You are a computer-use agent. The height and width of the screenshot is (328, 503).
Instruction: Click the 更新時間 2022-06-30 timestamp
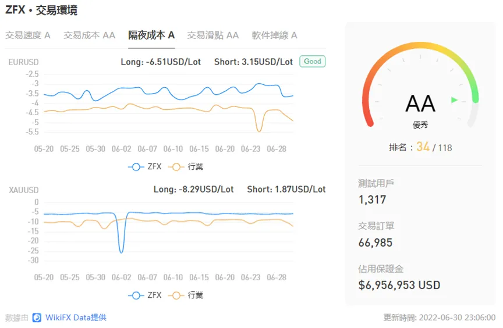coord(440,318)
